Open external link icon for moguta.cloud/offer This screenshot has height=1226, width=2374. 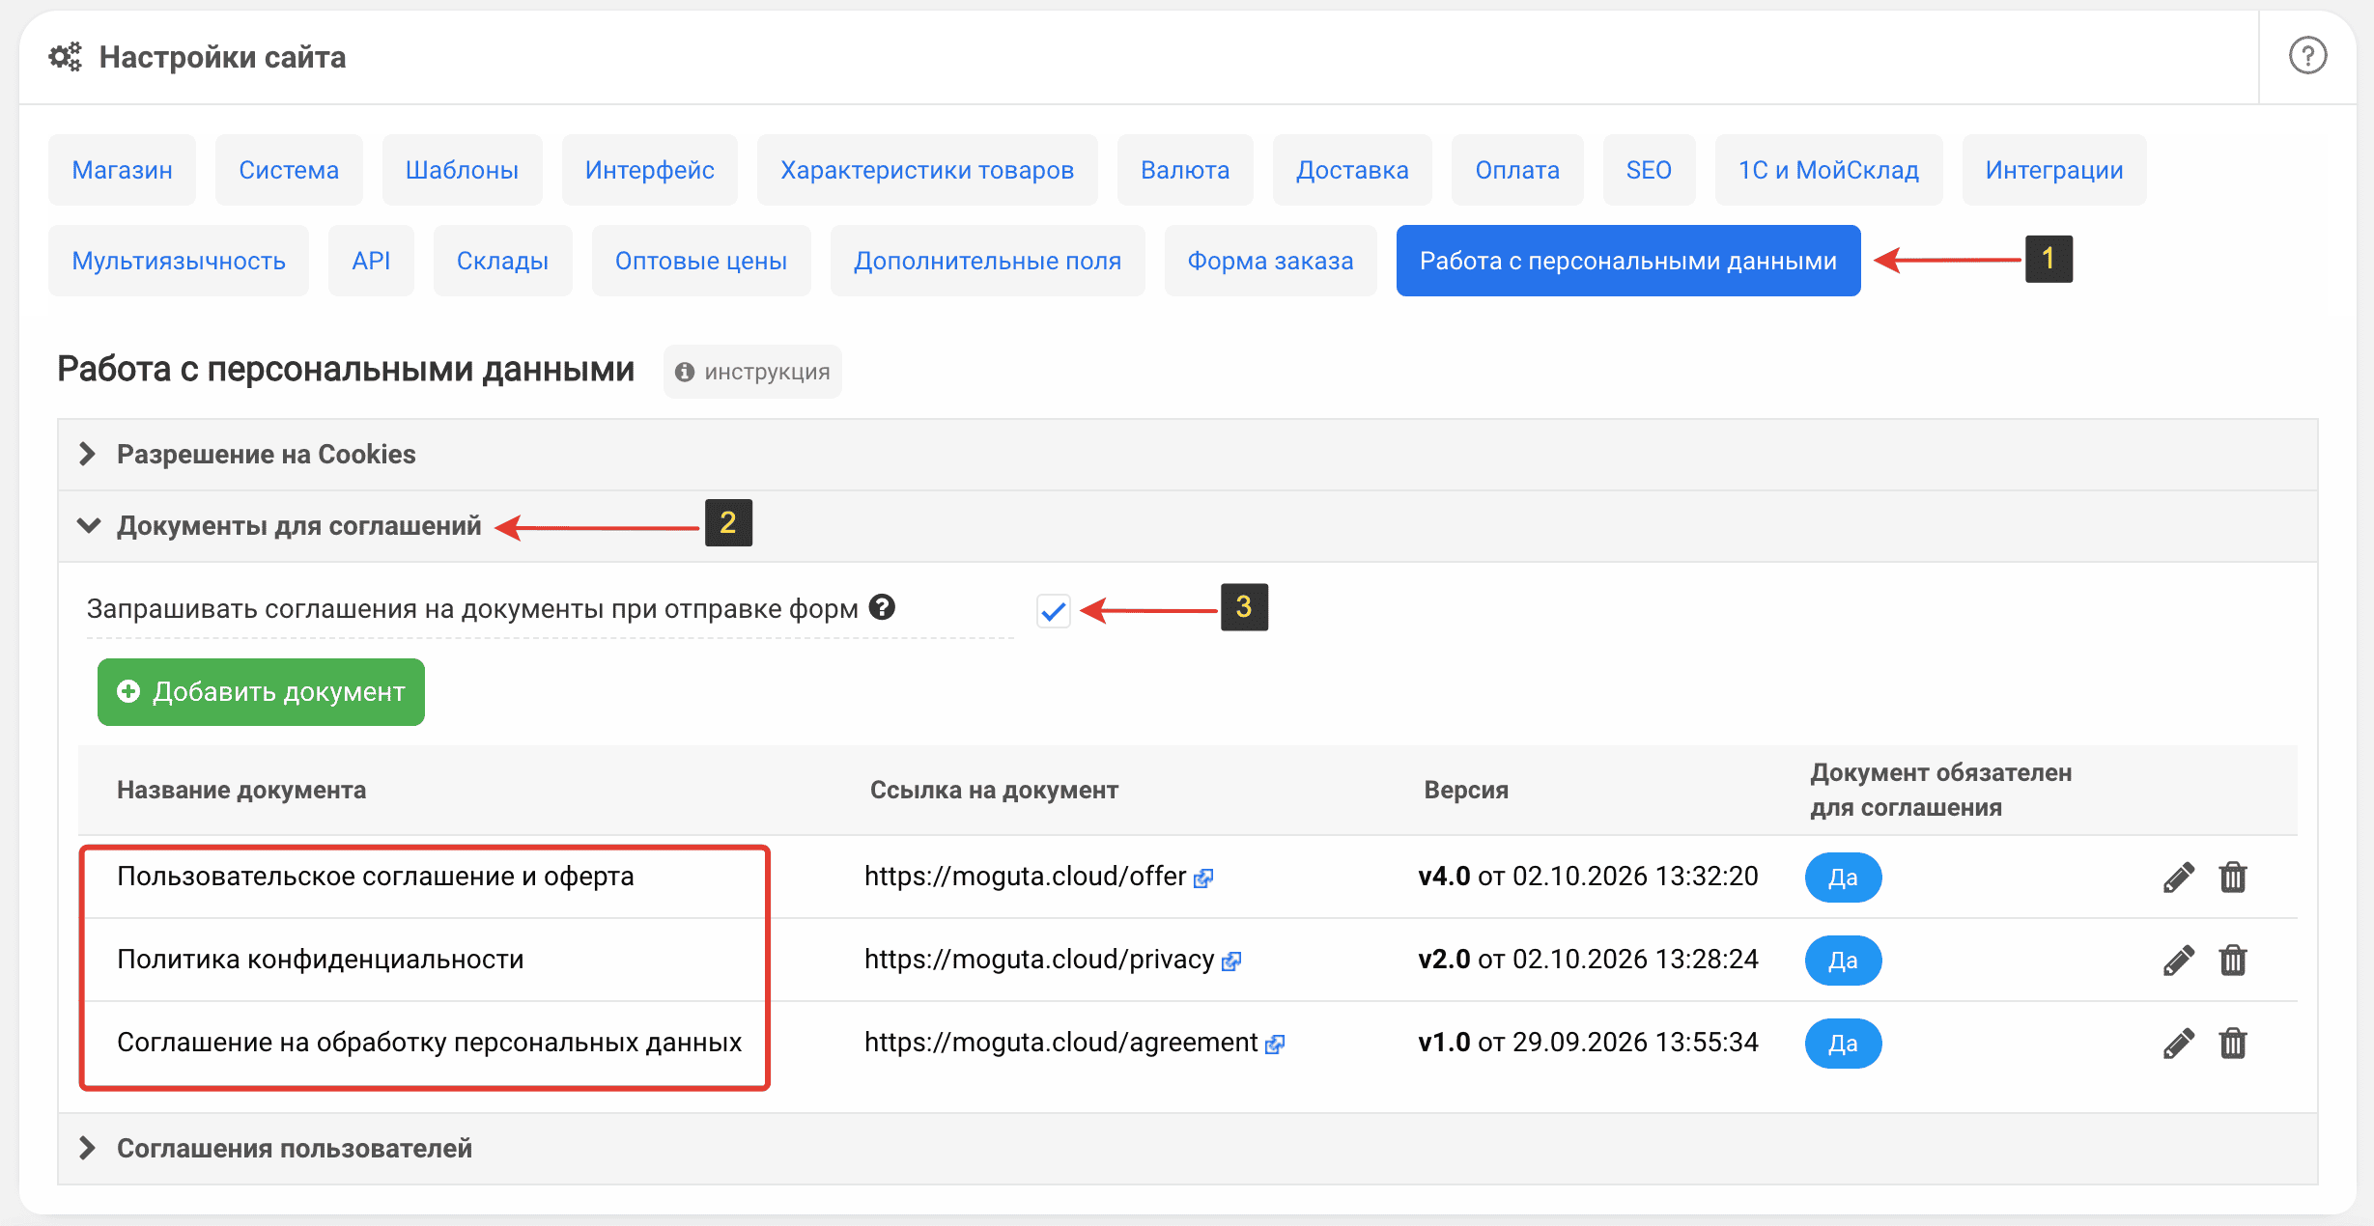[x=1203, y=878]
